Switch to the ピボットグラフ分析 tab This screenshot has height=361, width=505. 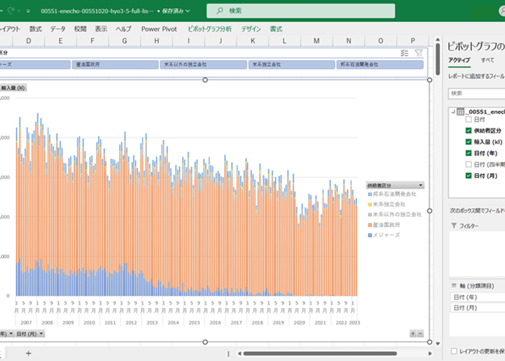click(210, 29)
